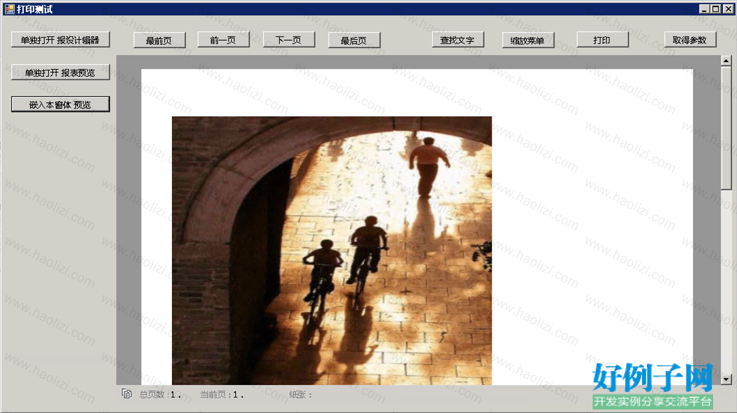
Task: Maximize the 打印测试 window
Action: [x=716, y=9]
